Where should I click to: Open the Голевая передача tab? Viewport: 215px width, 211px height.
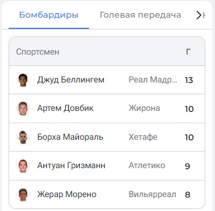pos(140,15)
